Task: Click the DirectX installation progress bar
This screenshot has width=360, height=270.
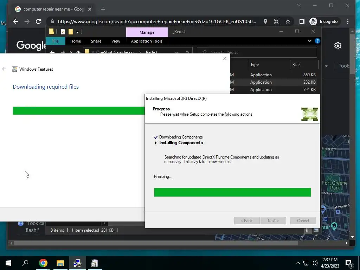Action: [232, 192]
